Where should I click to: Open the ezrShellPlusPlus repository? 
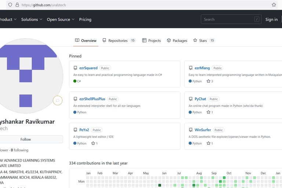[x=92, y=99]
